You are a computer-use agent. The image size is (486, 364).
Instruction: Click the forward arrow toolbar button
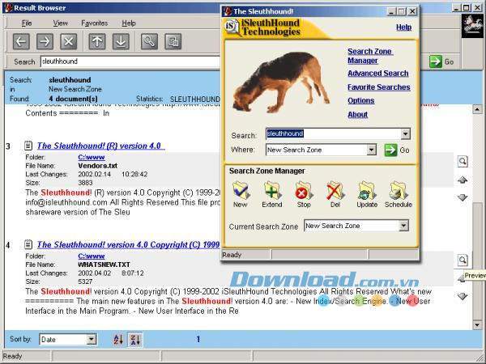coord(45,41)
